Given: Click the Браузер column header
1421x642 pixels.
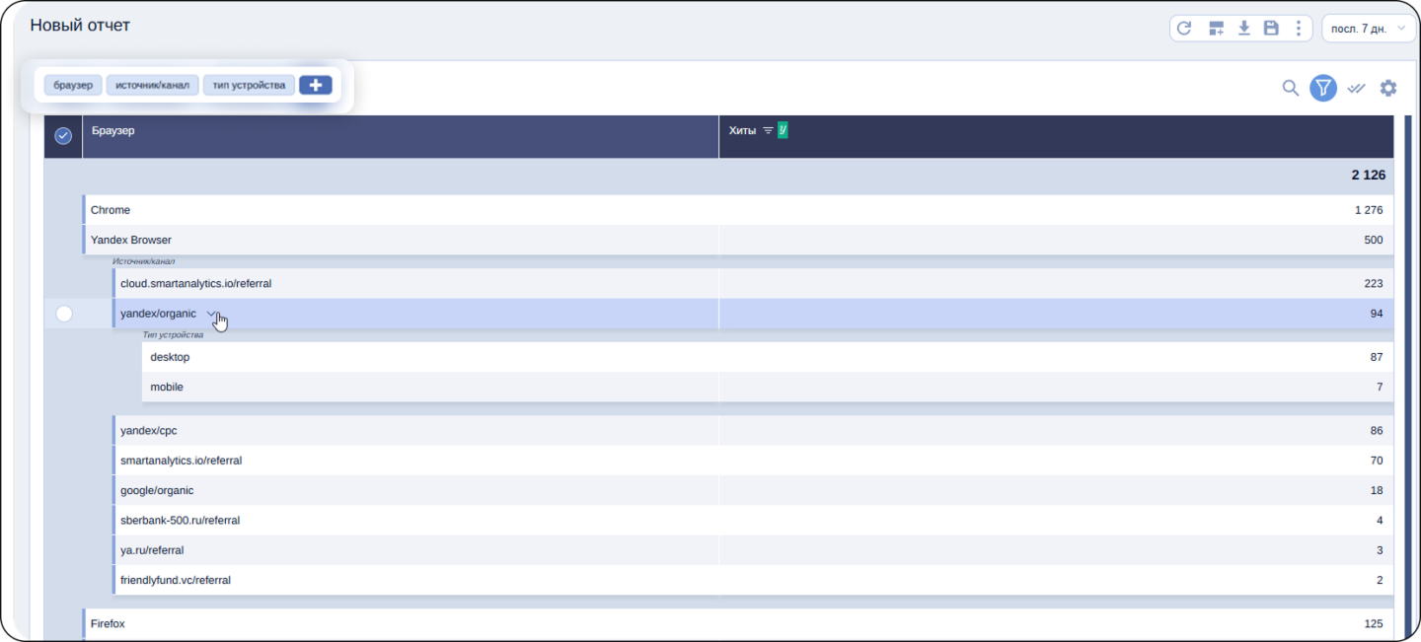Looking at the screenshot, I should pos(401,136).
